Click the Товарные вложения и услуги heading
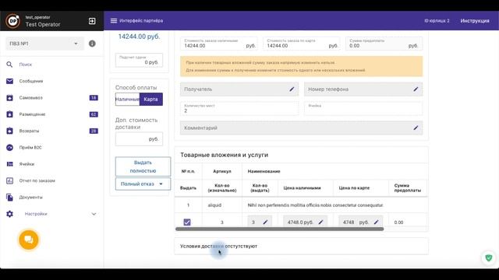The height and width of the screenshot is (280, 499). (x=224, y=155)
